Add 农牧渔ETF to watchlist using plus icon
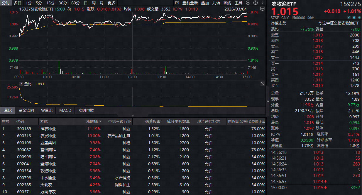 pos(359,18)
